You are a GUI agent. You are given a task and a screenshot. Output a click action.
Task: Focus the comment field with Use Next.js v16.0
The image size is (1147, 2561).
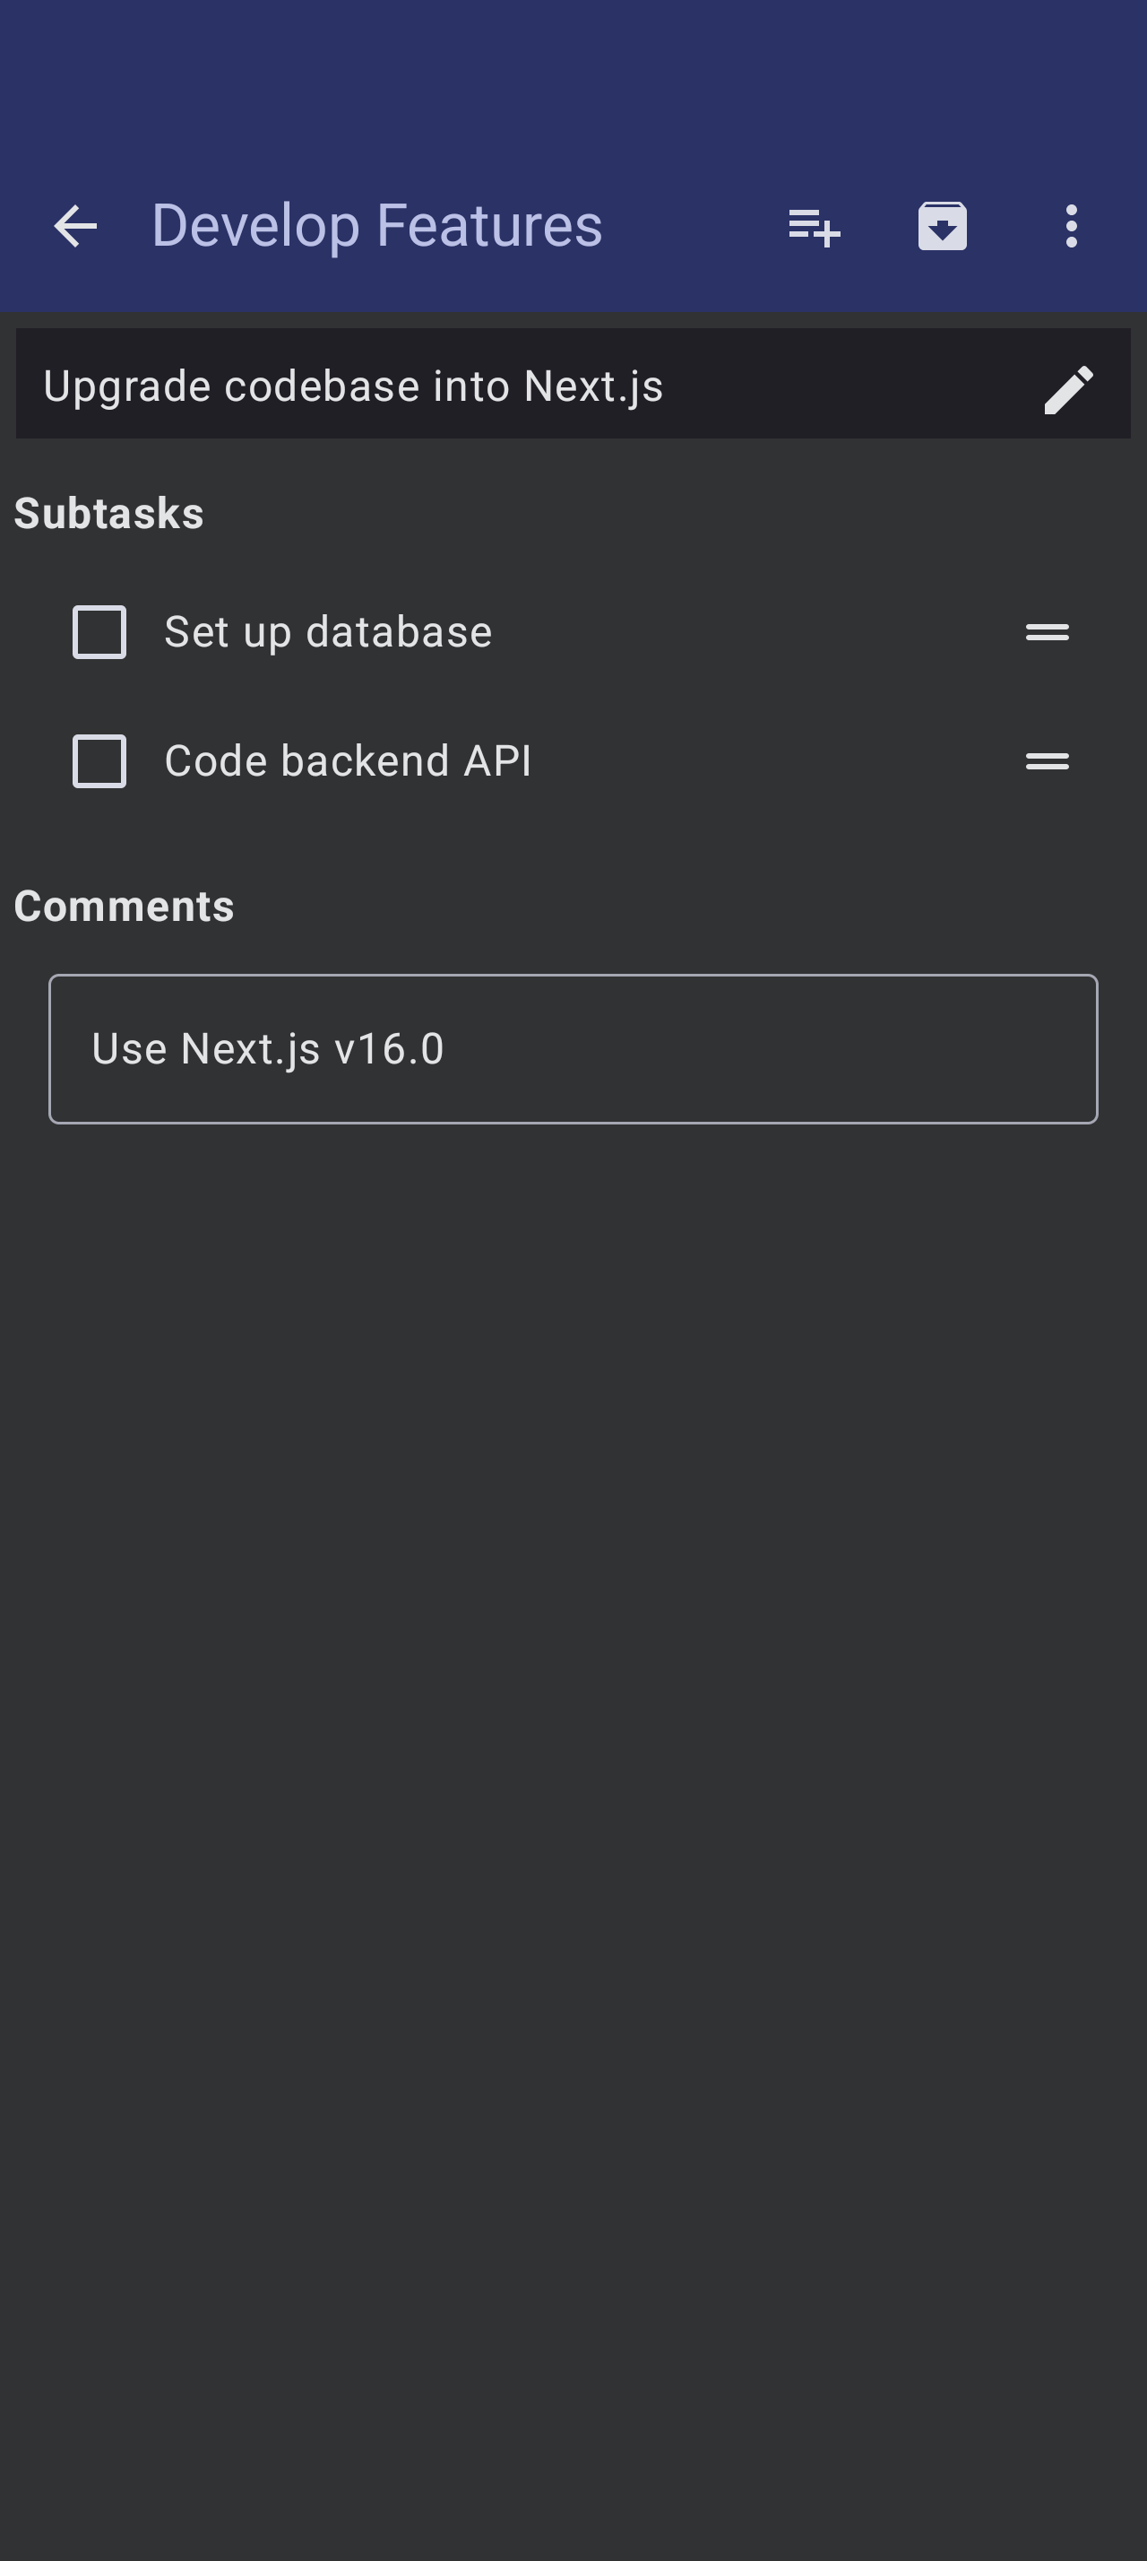pos(573,1049)
